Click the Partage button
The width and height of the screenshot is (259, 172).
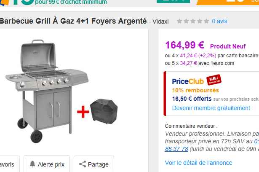pos(94,164)
